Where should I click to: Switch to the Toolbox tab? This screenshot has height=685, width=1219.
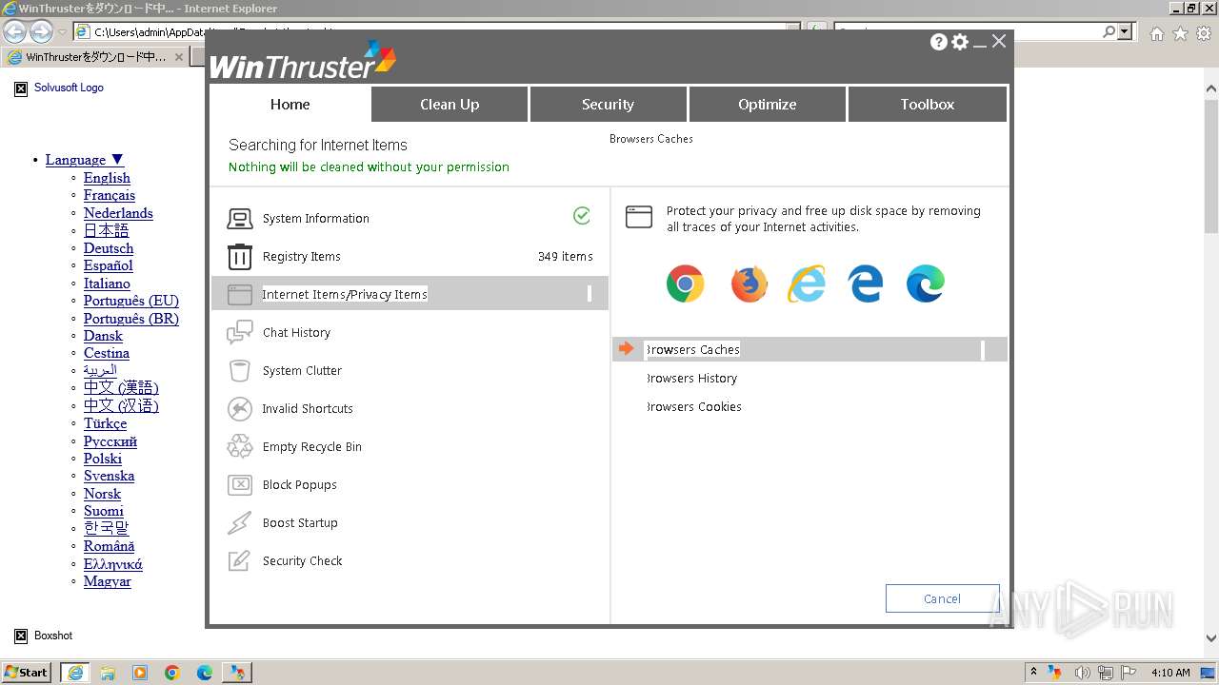[927, 105]
